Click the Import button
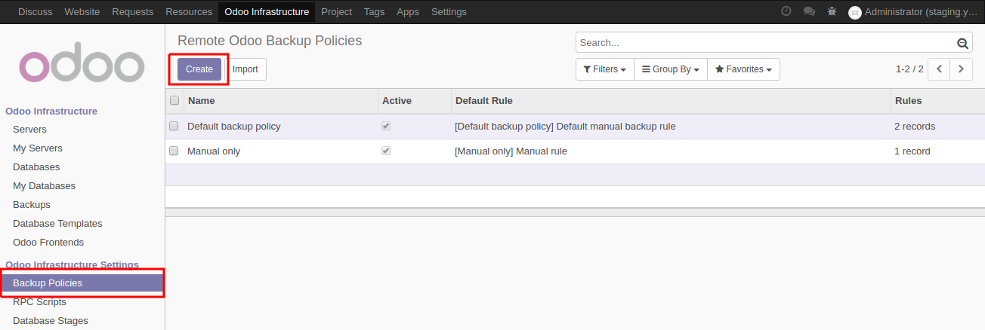This screenshot has height=330, width=985. pos(245,69)
